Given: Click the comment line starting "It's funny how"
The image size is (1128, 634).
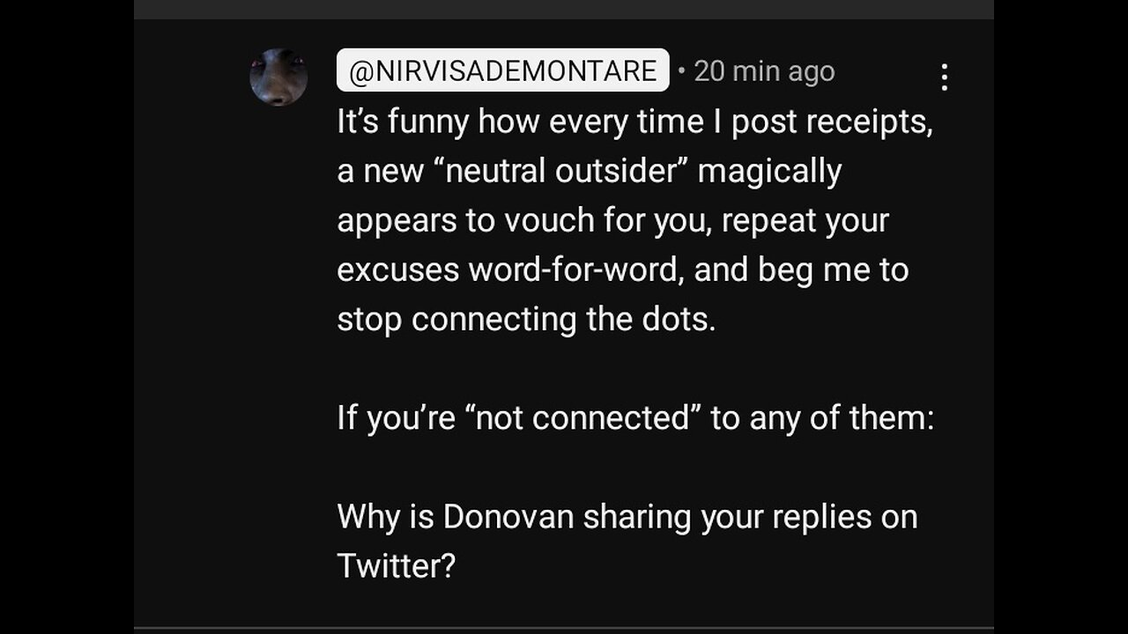Looking at the screenshot, I should click(634, 122).
